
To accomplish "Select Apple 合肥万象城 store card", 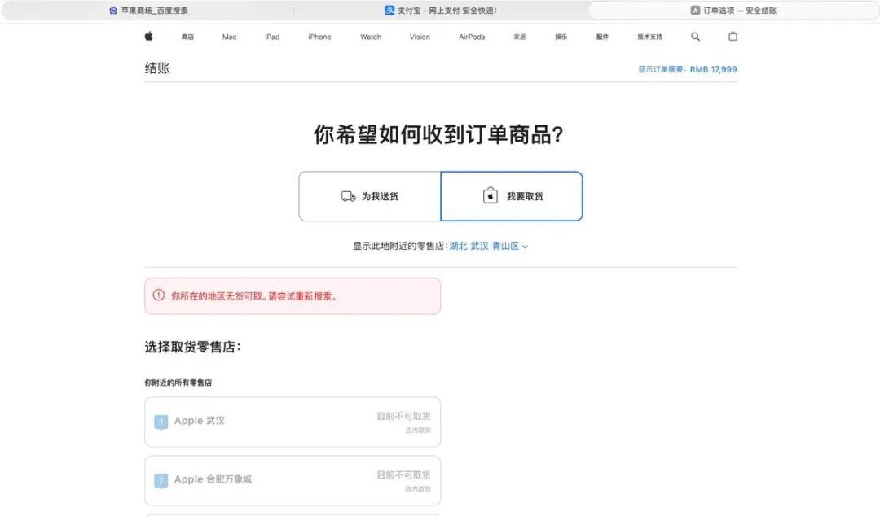I will point(293,481).
